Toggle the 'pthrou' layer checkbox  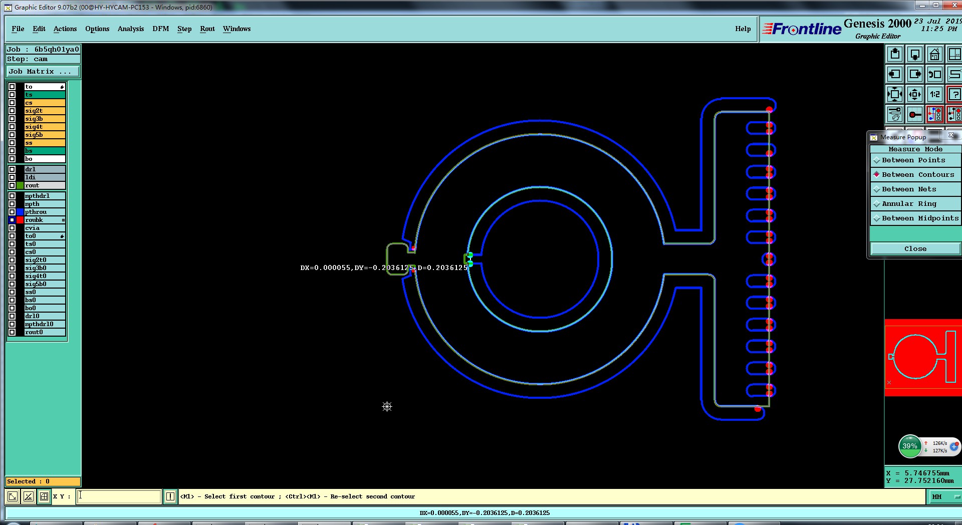(12, 212)
